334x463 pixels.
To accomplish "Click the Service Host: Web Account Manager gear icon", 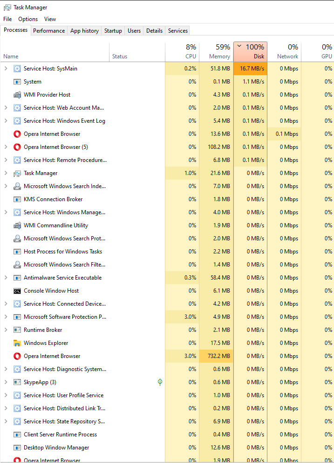I will point(17,108).
